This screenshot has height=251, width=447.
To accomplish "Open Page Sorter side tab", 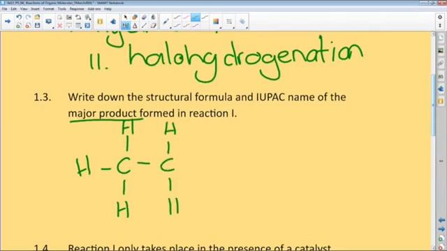I will click(441, 38).
